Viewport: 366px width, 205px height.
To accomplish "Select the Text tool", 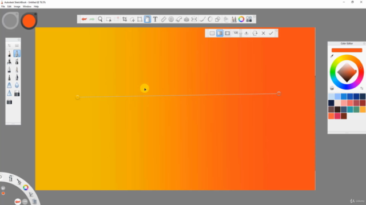I will [155, 19].
